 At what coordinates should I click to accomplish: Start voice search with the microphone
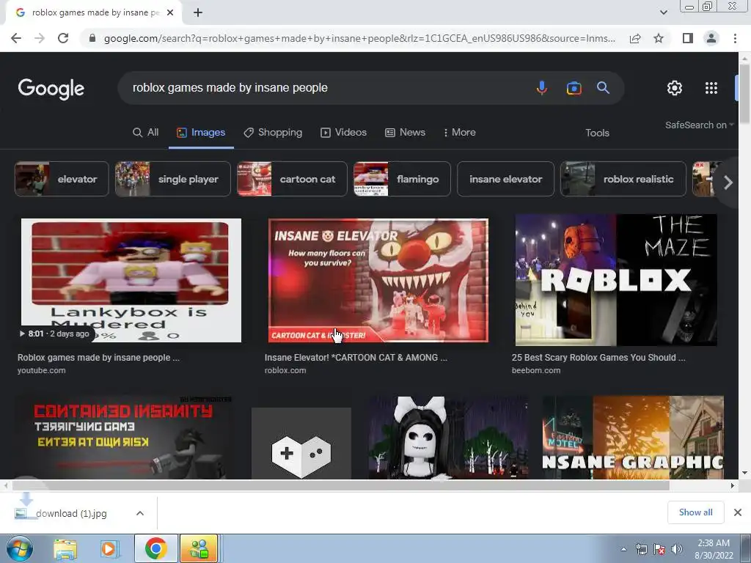pyautogui.click(x=542, y=88)
